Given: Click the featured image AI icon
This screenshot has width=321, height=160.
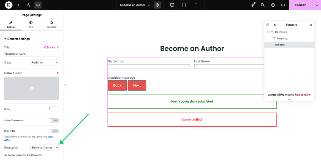Looking at the screenshot, I should pyautogui.click(x=58, y=73).
